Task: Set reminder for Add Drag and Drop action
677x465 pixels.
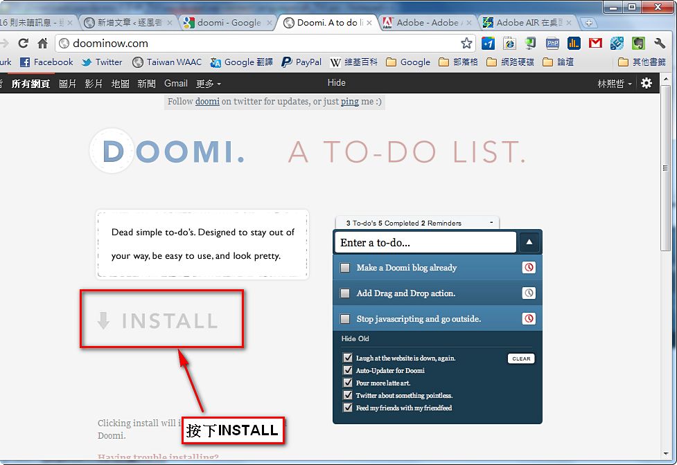Action: pos(529,293)
